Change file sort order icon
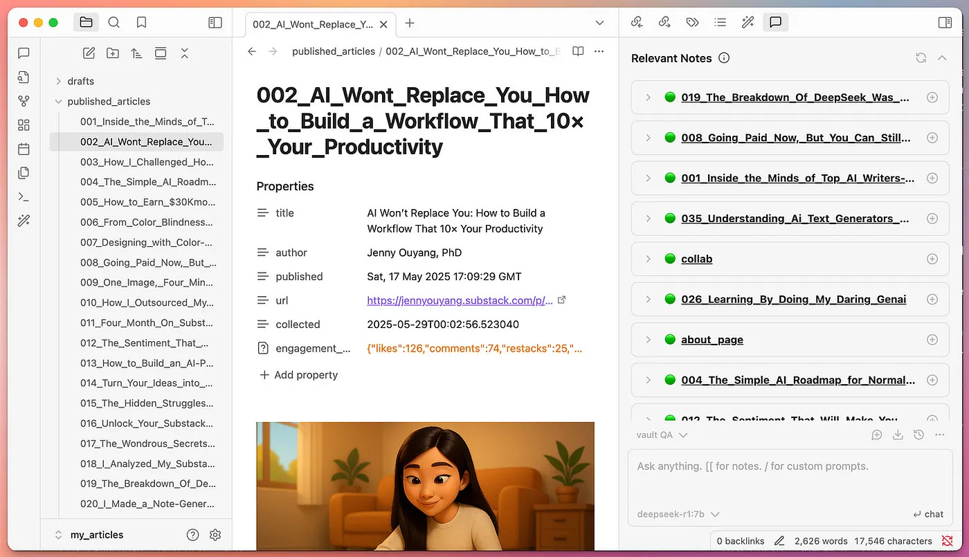Viewport: 969px width, 557px height. point(136,53)
